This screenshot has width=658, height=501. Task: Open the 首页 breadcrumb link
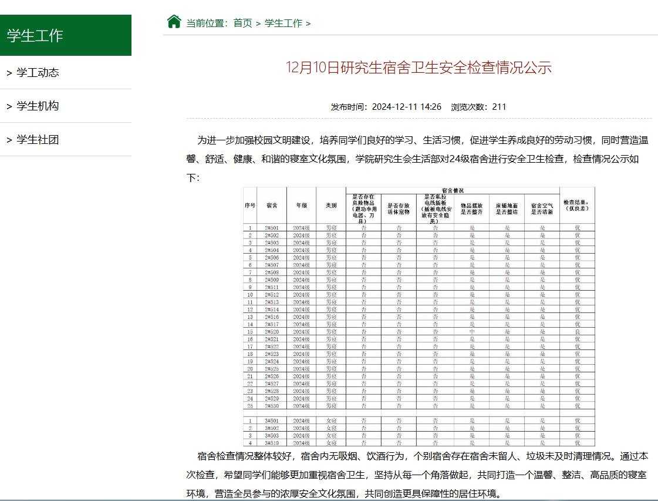click(242, 23)
